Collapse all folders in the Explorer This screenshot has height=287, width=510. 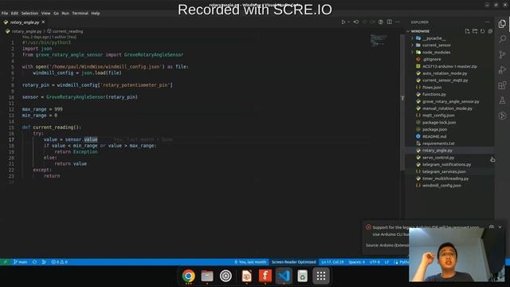(490, 31)
